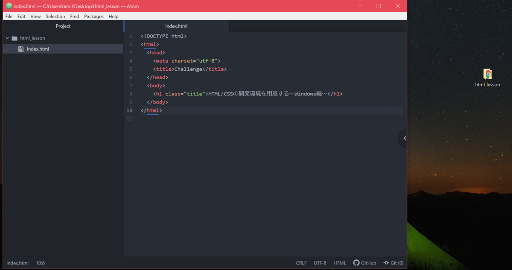Open the Help menu
Screen dimensions: 512x270
click(113, 16)
